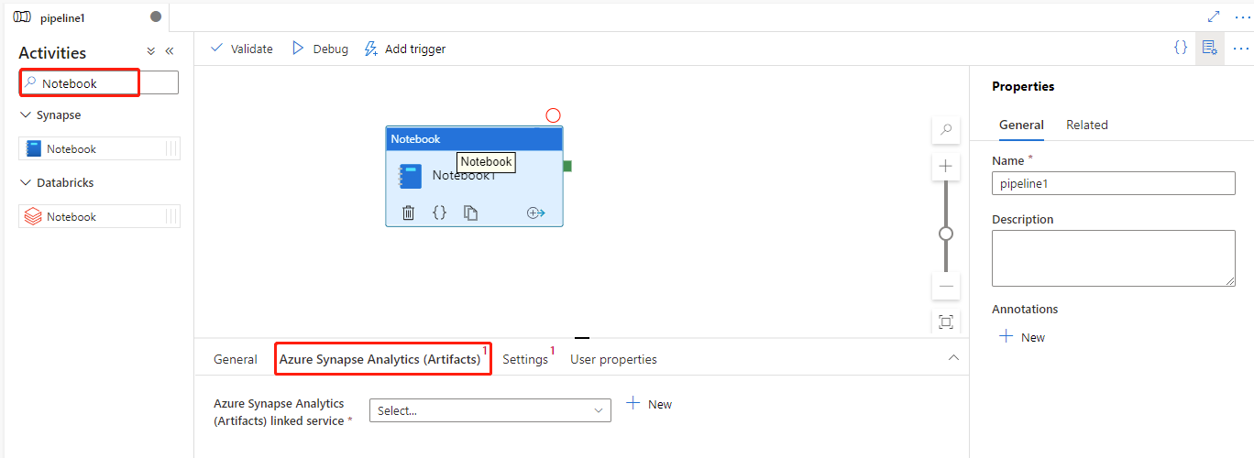The width and height of the screenshot is (1254, 458).
Task: Open Azure Synapse Analytics (Artifacts) tab
Action: click(380, 359)
